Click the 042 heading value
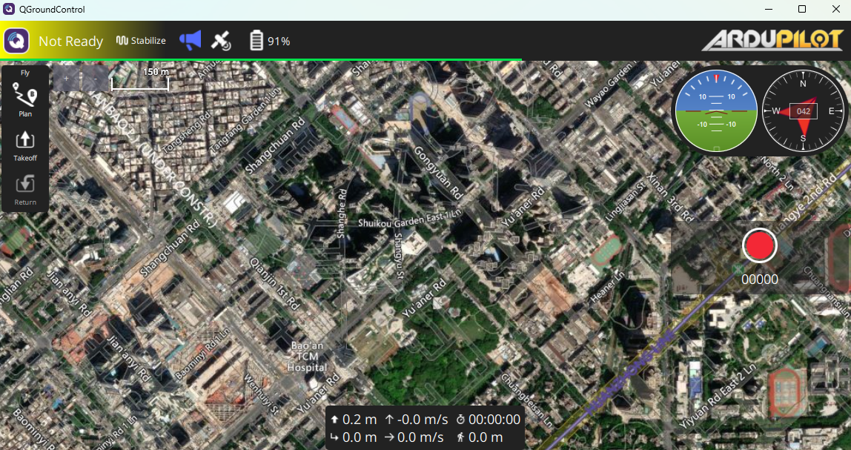The width and height of the screenshot is (851, 450). tap(804, 111)
